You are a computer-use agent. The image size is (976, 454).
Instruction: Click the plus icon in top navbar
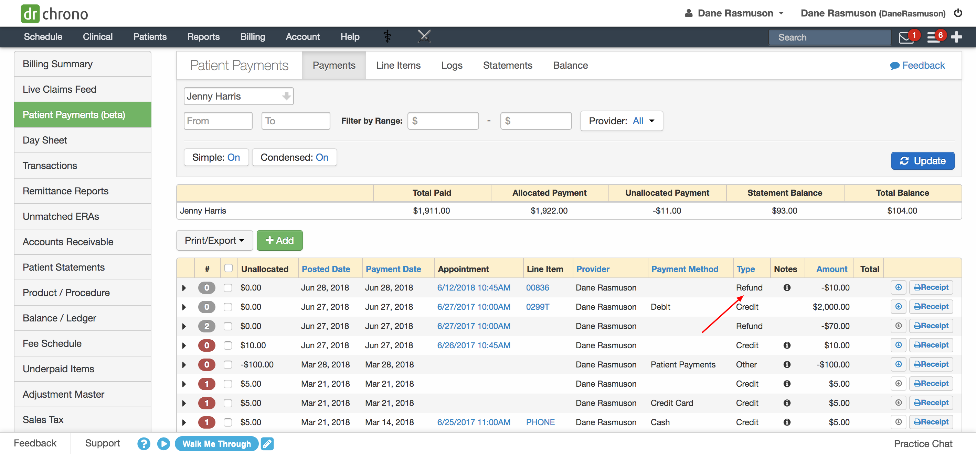tap(956, 37)
